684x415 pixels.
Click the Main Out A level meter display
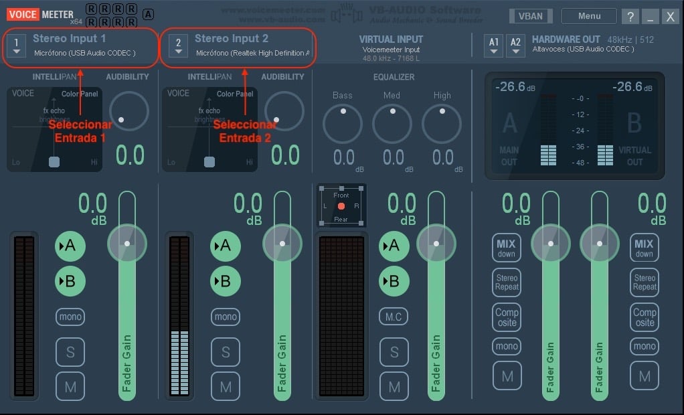pyautogui.click(x=548, y=130)
